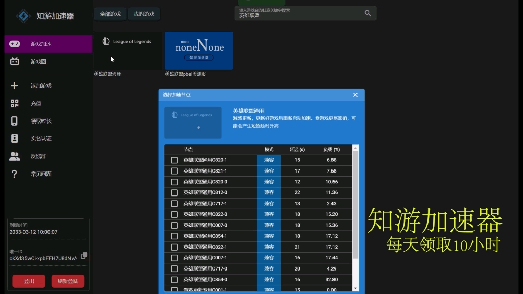
Task: Click the unique ID text okXd35wCi
Action: pos(43,258)
